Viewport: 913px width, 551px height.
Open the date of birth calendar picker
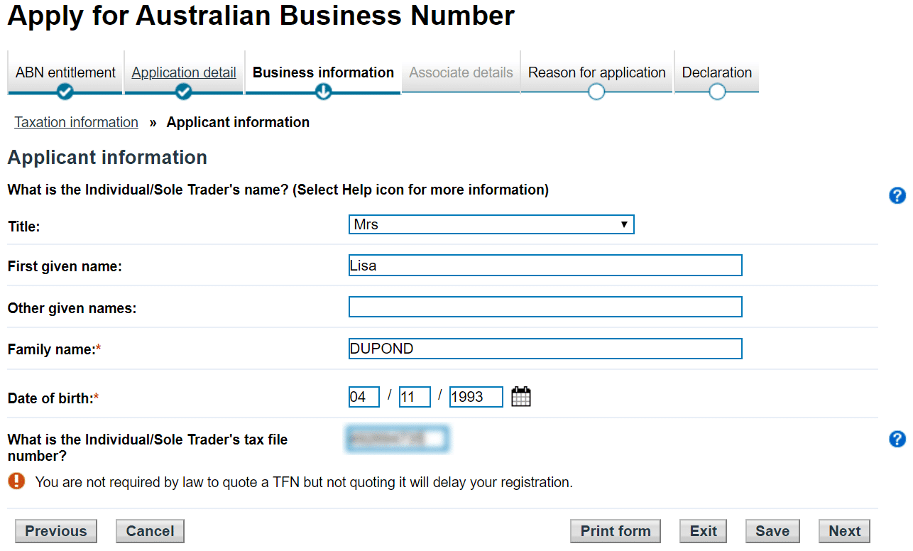coord(521,397)
